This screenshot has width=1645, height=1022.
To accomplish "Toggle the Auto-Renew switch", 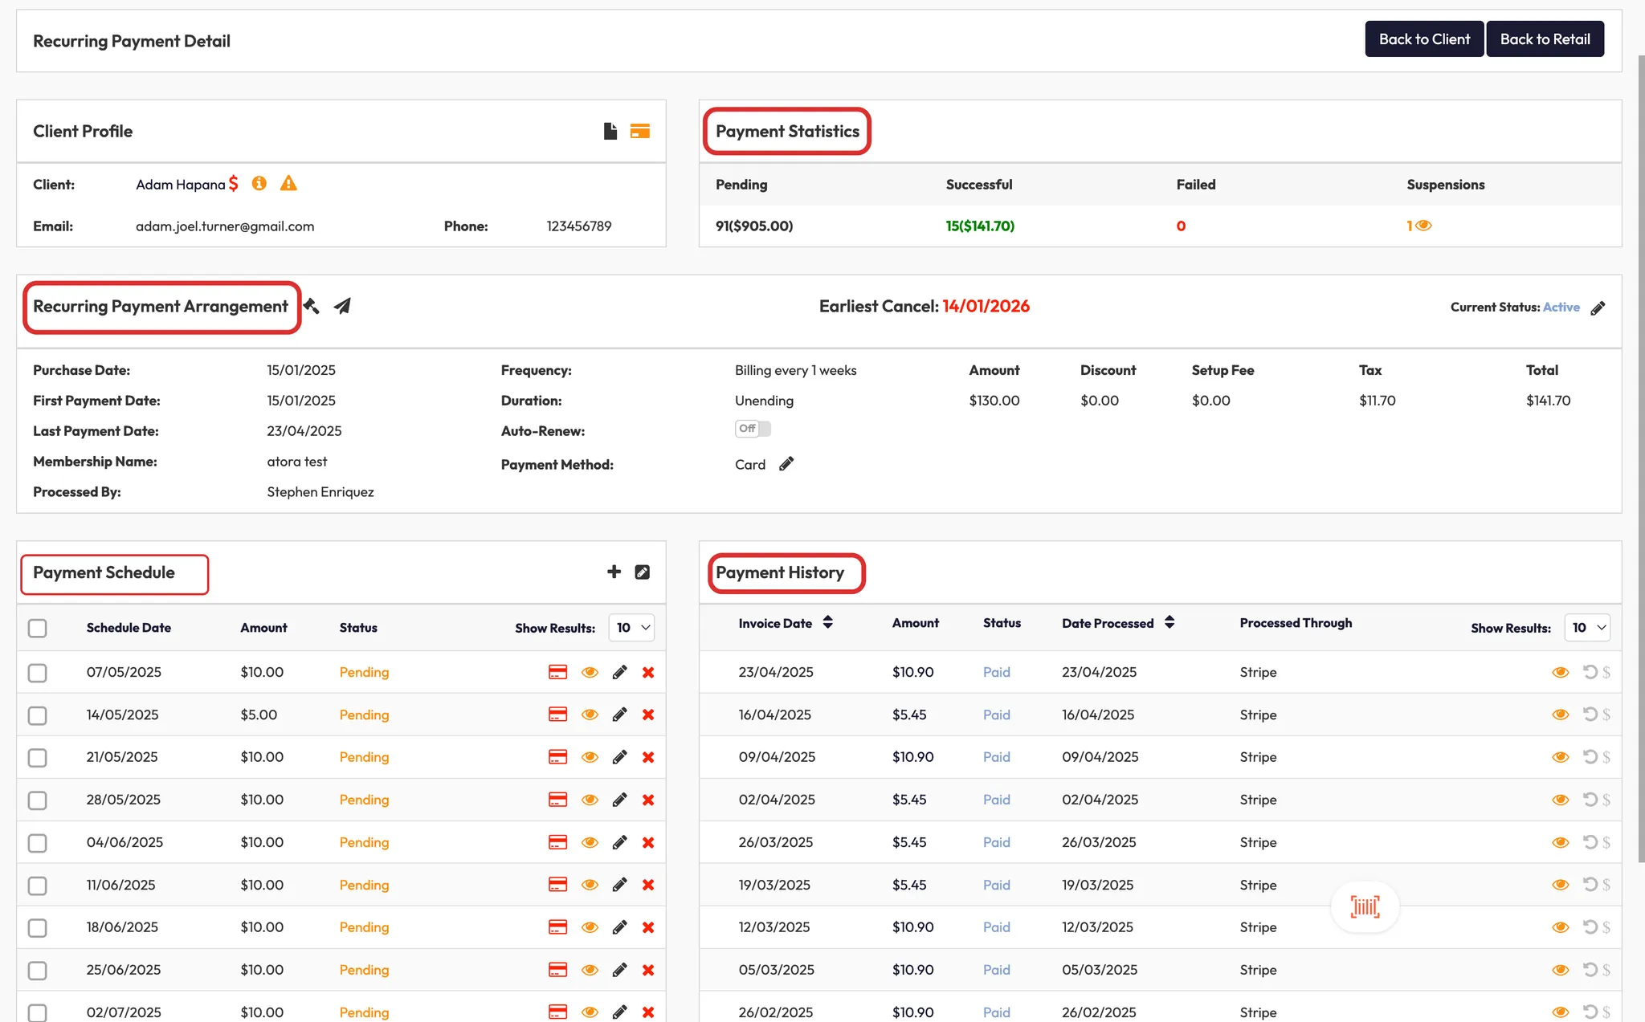I will click(x=753, y=429).
